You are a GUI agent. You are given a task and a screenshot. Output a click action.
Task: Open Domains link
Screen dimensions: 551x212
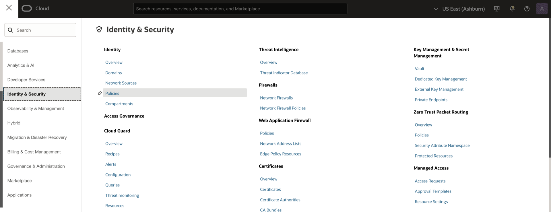point(113,73)
